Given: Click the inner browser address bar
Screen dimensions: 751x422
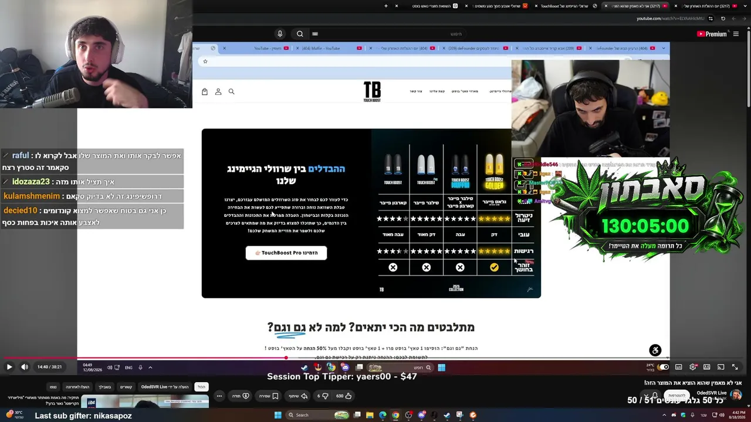Looking at the screenshot, I should pyautogui.click(x=357, y=62).
